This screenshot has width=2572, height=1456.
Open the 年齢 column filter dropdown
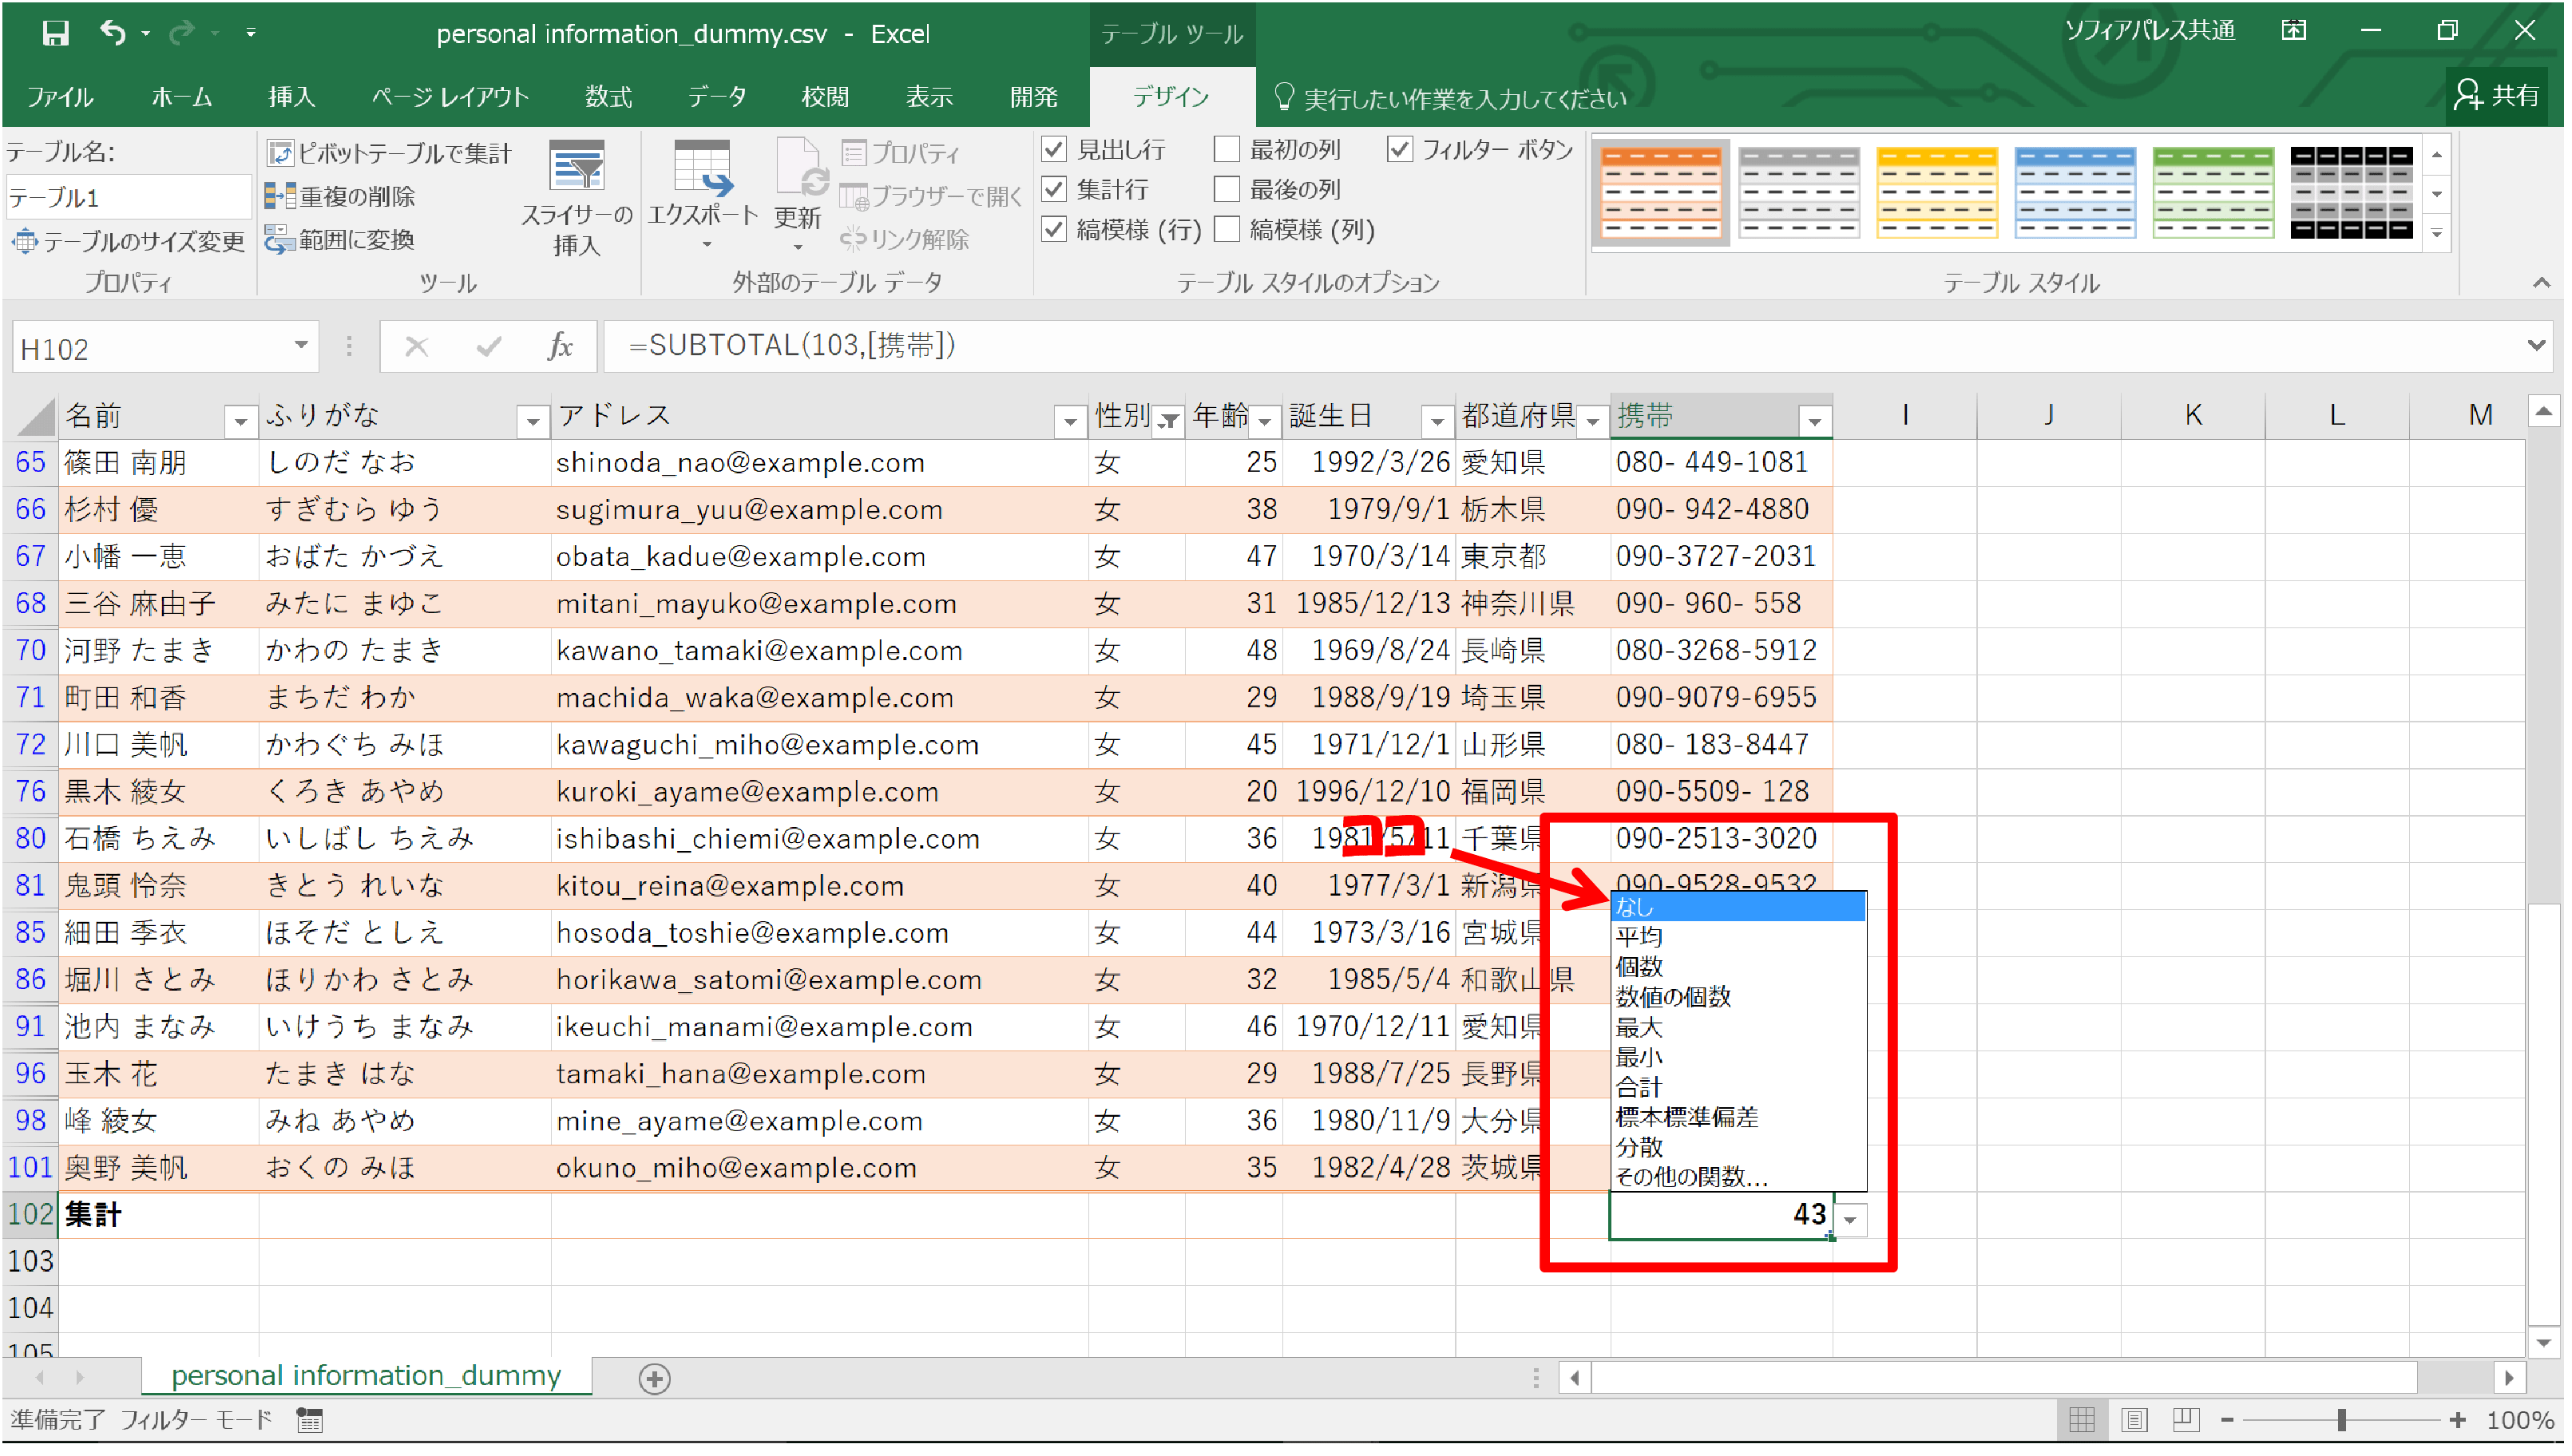click(x=1265, y=422)
